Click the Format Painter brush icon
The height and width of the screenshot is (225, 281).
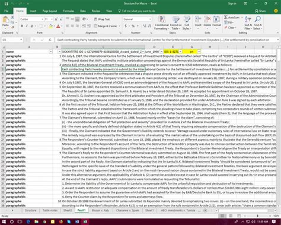12,27
